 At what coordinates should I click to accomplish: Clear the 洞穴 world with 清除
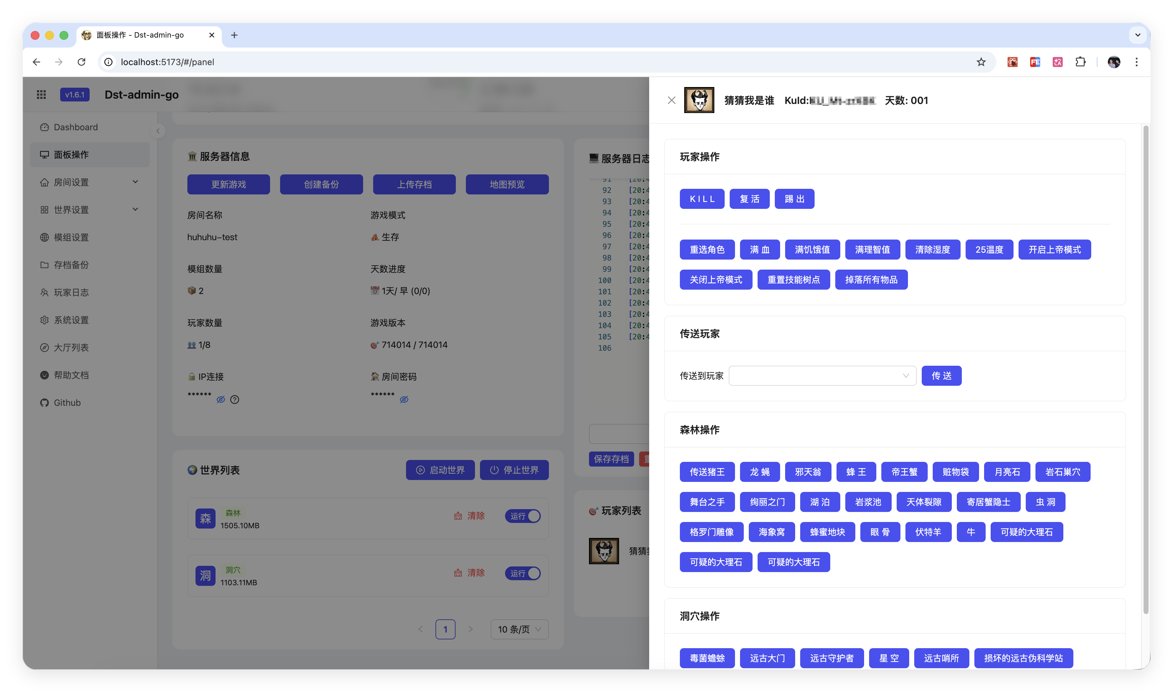pyautogui.click(x=469, y=573)
